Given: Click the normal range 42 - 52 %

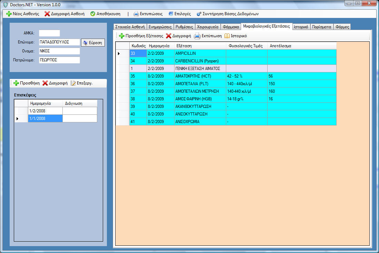Looking at the screenshot, I should pos(247,76).
